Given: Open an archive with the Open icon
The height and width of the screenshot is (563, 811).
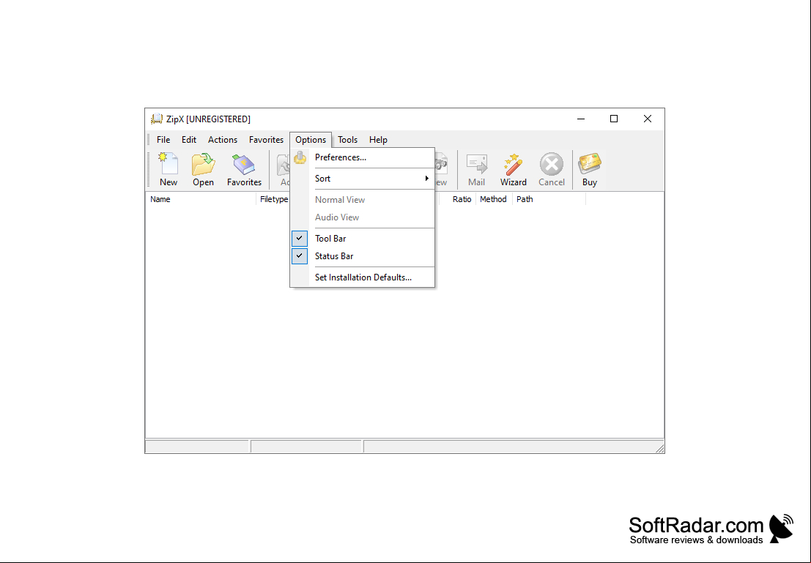Looking at the screenshot, I should click(203, 169).
